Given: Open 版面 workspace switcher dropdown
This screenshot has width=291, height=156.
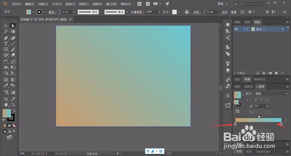Looking at the screenshot, I should (223, 4).
